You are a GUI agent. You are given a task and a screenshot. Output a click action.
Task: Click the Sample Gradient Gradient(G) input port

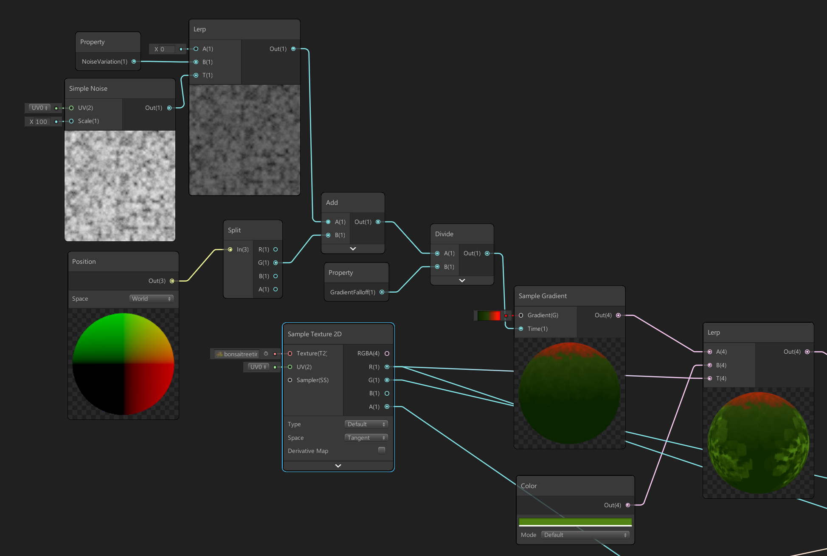(521, 315)
